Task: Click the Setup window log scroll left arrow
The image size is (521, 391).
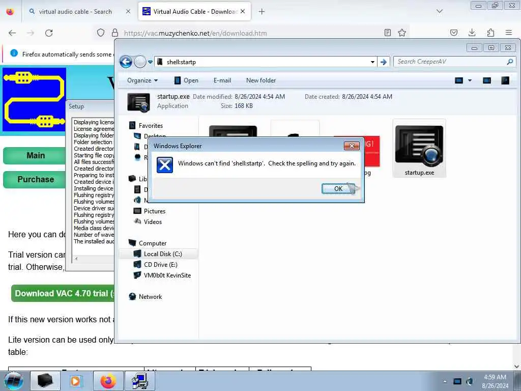Action: [x=76, y=259]
